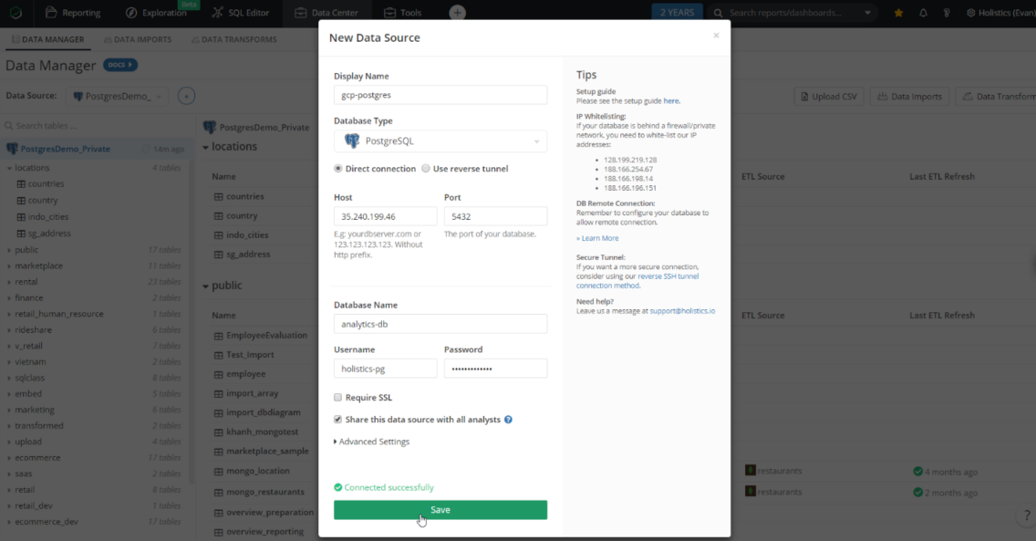Viewport: 1036px width, 541px height.
Task: Open the Exploration menu
Action: 156,13
